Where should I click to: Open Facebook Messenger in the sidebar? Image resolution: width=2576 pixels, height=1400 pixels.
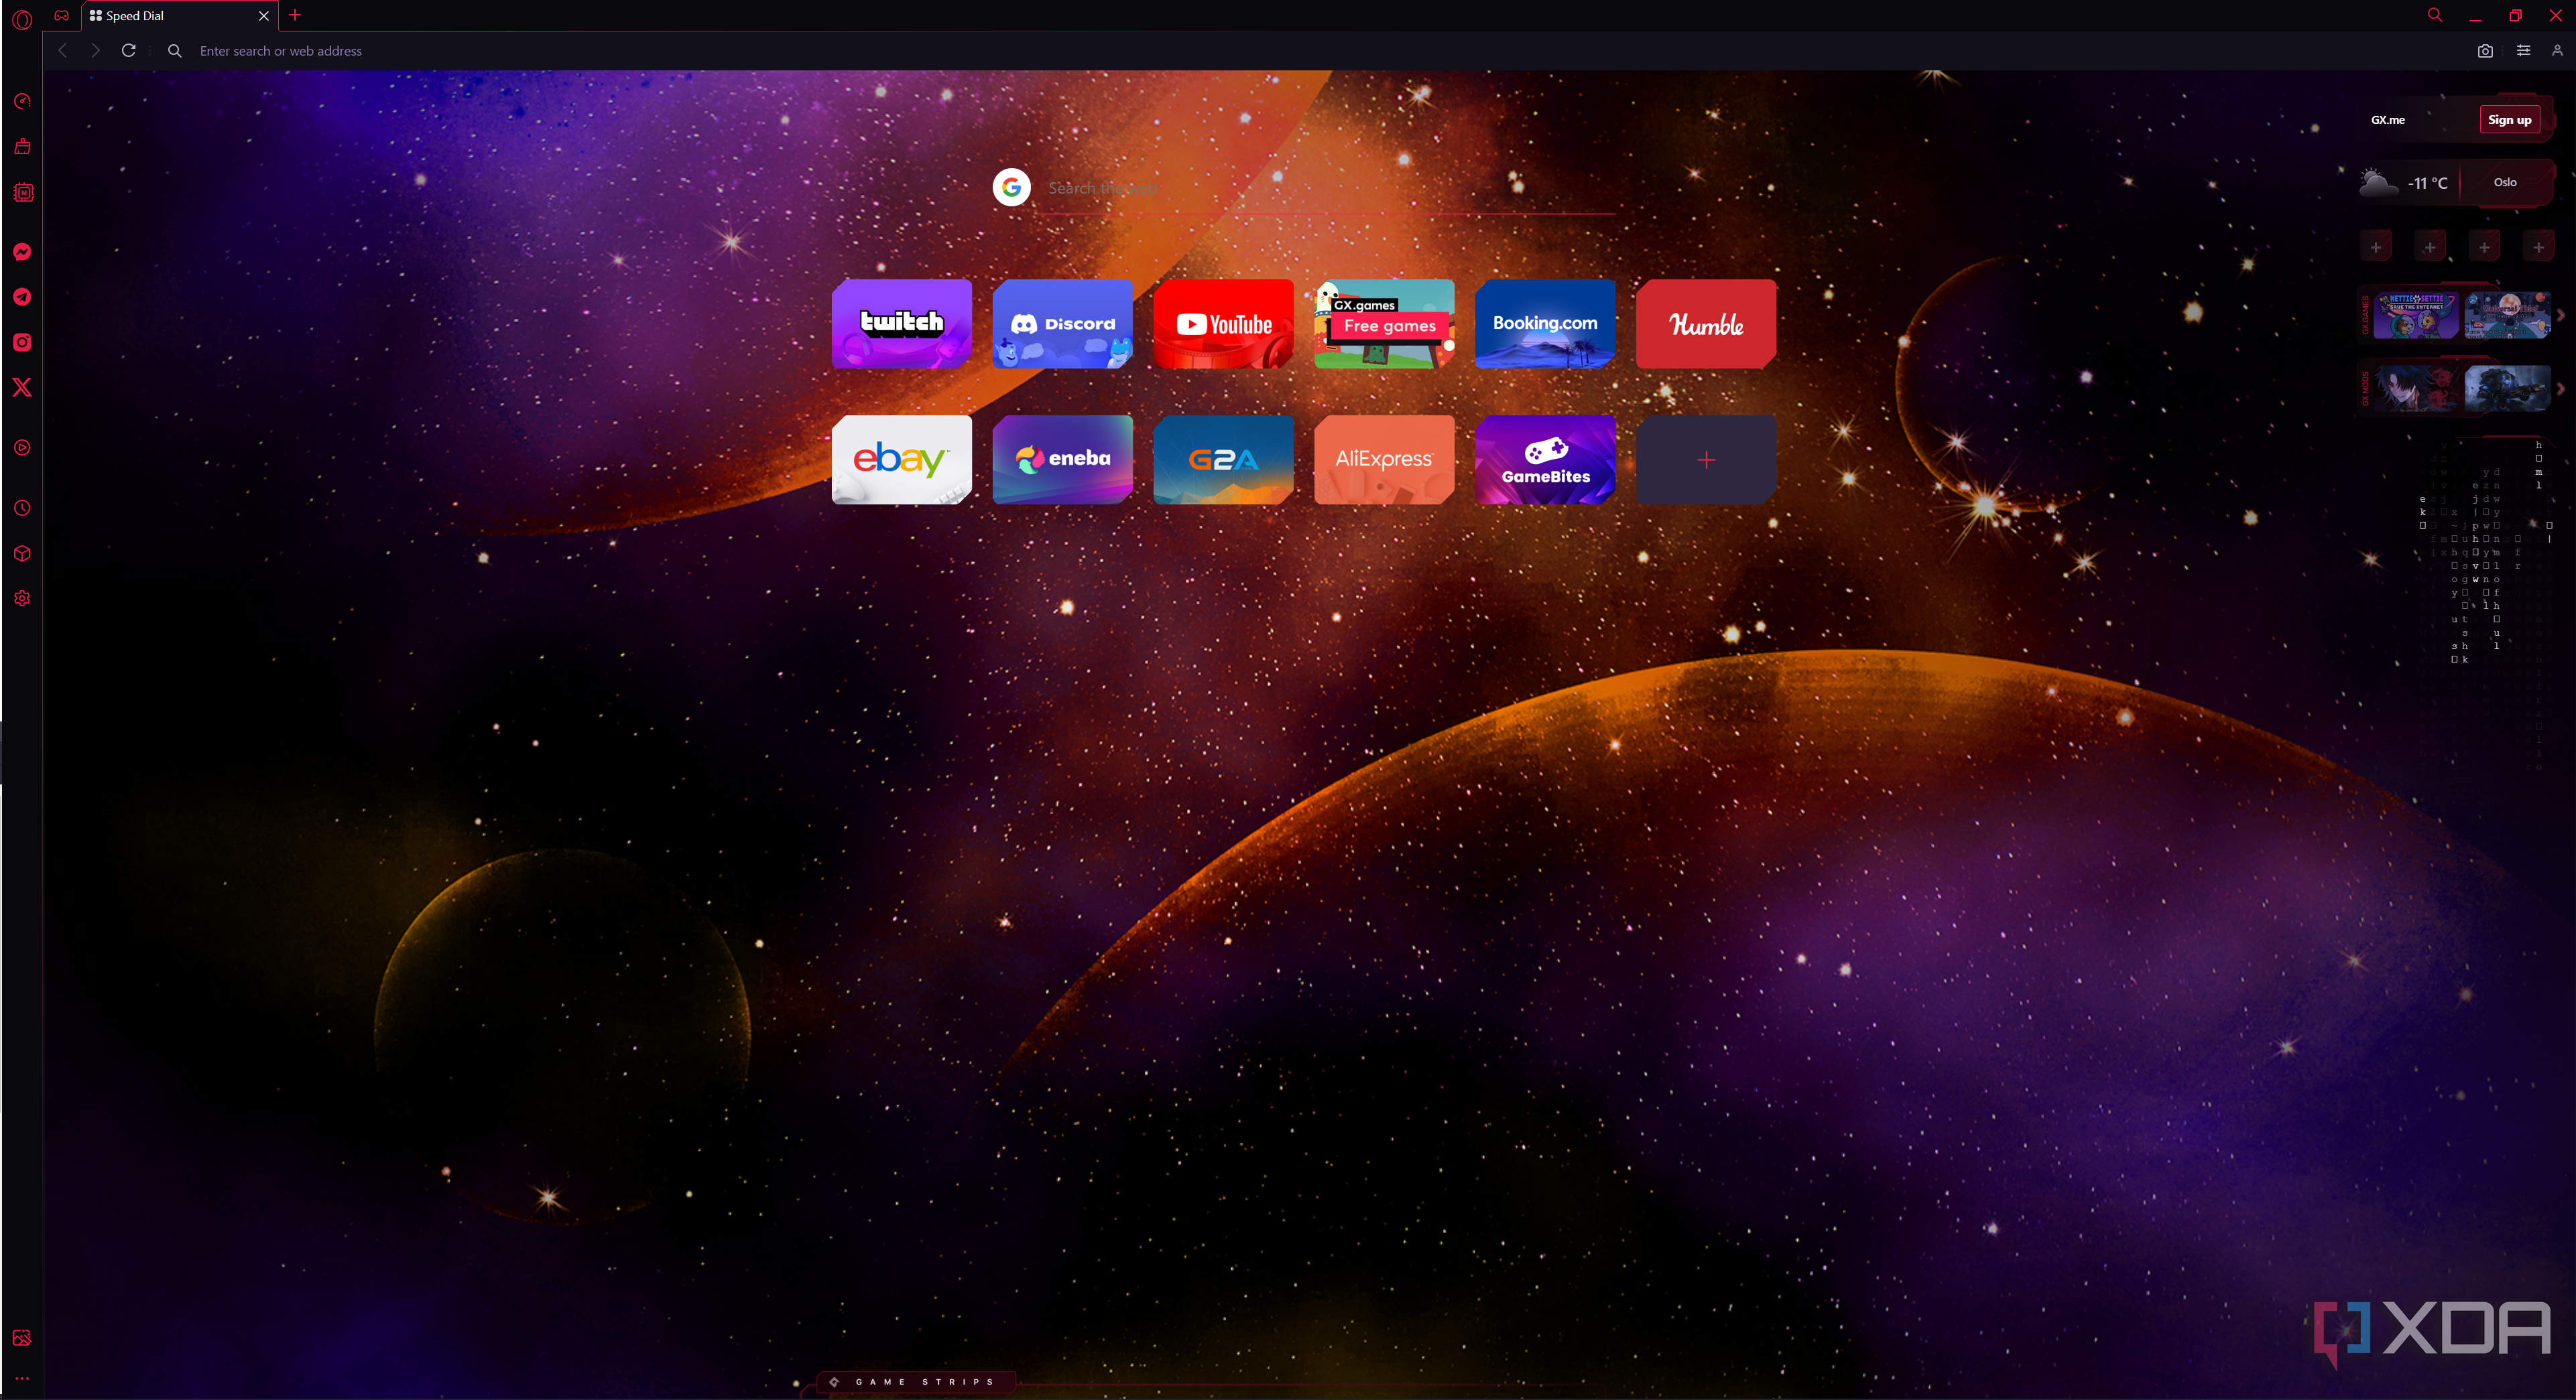coord(22,252)
